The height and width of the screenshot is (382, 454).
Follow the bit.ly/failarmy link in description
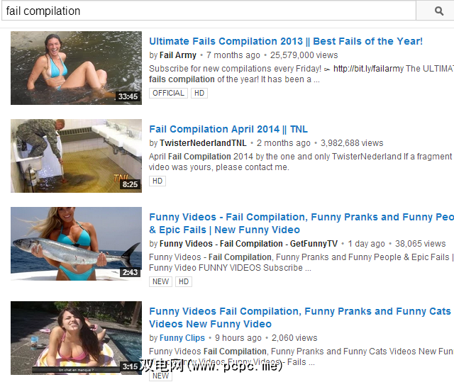(368, 69)
